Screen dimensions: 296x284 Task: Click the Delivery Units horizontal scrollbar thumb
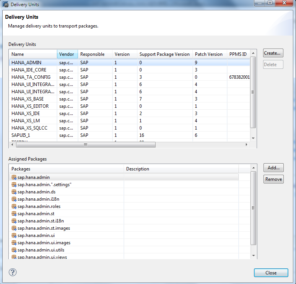[x=86, y=144]
